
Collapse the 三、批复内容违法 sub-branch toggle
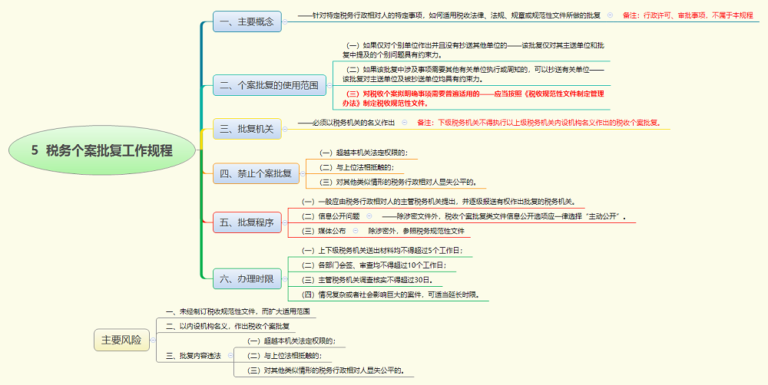230,356
